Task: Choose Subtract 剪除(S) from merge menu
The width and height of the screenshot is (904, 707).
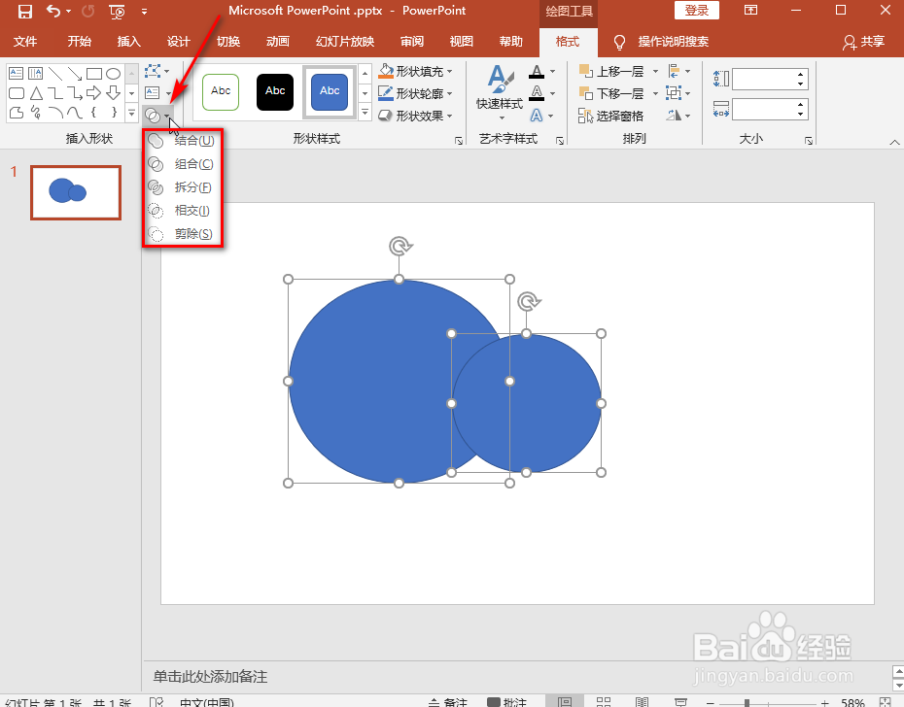Action: [182, 234]
